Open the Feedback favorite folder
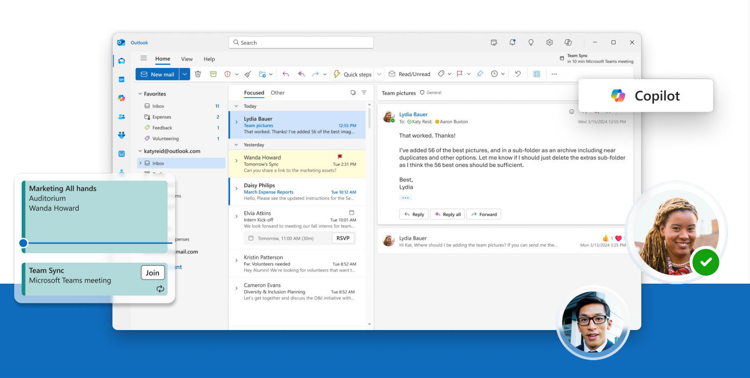The height and width of the screenshot is (378, 750). point(181,128)
